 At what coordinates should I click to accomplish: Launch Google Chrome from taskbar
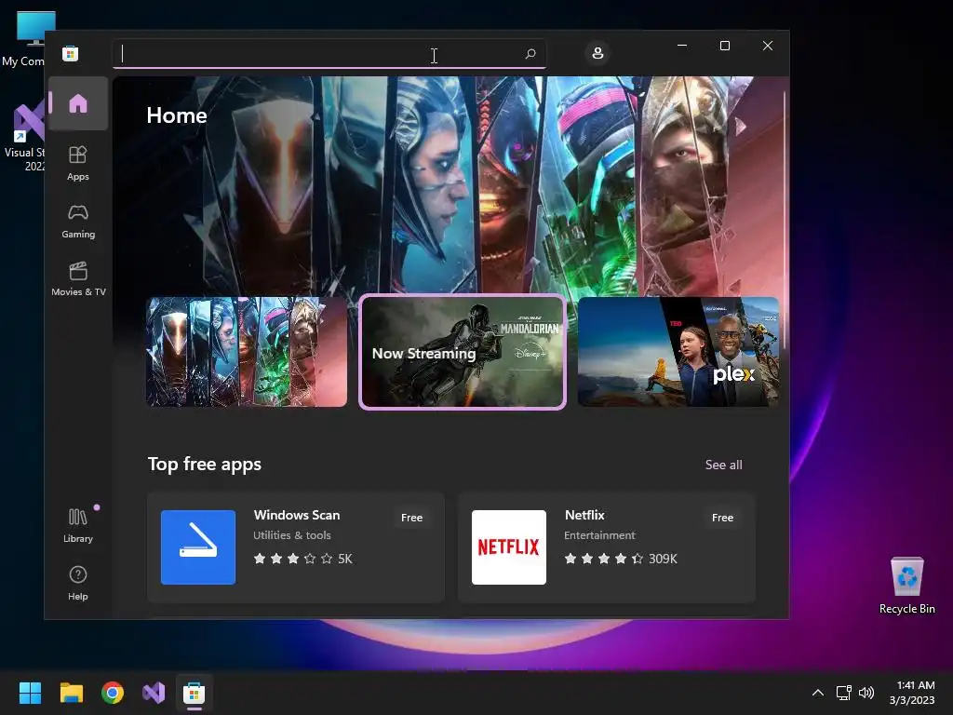[x=113, y=693]
